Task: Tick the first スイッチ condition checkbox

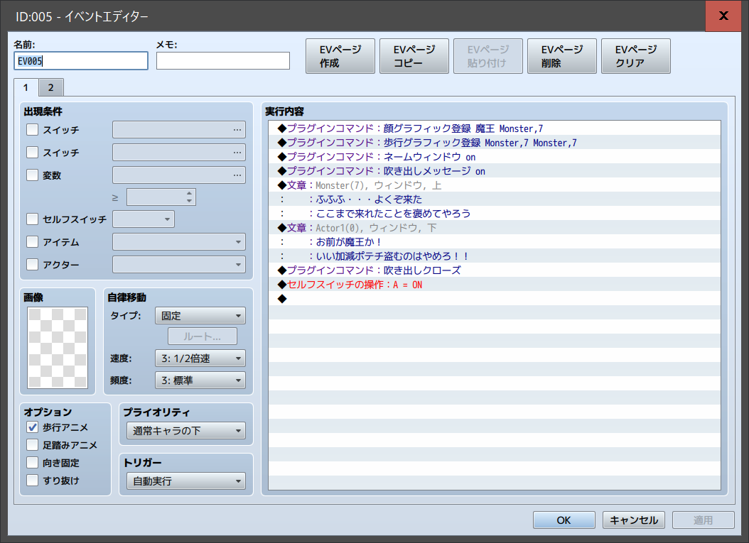Action: [33, 130]
